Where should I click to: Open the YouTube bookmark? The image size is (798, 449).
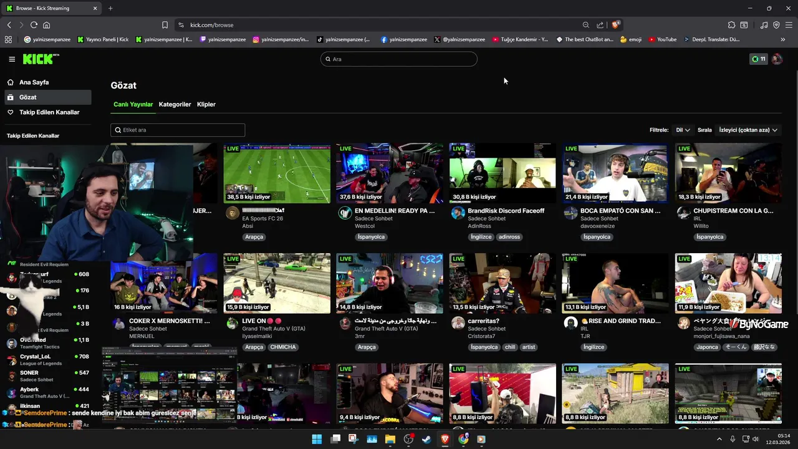click(662, 39)
